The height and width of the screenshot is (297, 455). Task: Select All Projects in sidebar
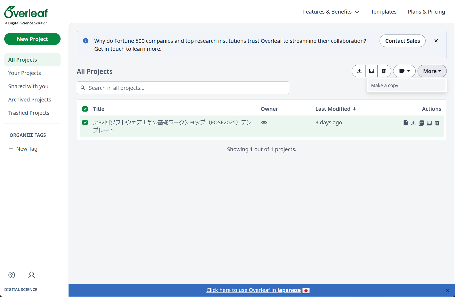(32, 60)
